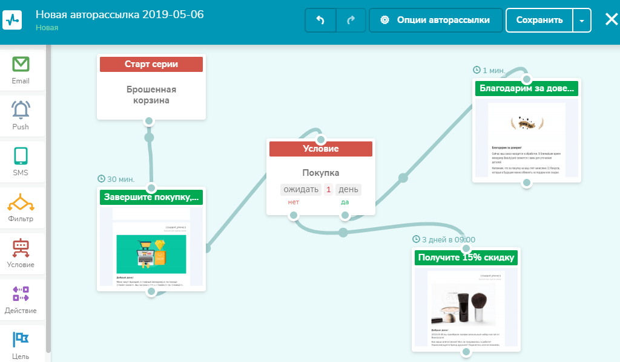
Task: Choose the Фильтр tool from the sidebar
Action: point(22,207)
